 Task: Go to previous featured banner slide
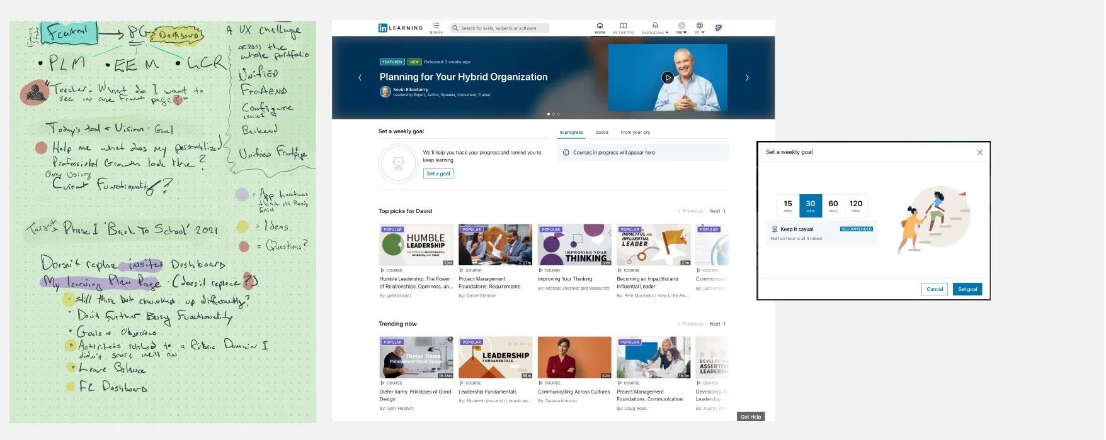coord(360,77)
